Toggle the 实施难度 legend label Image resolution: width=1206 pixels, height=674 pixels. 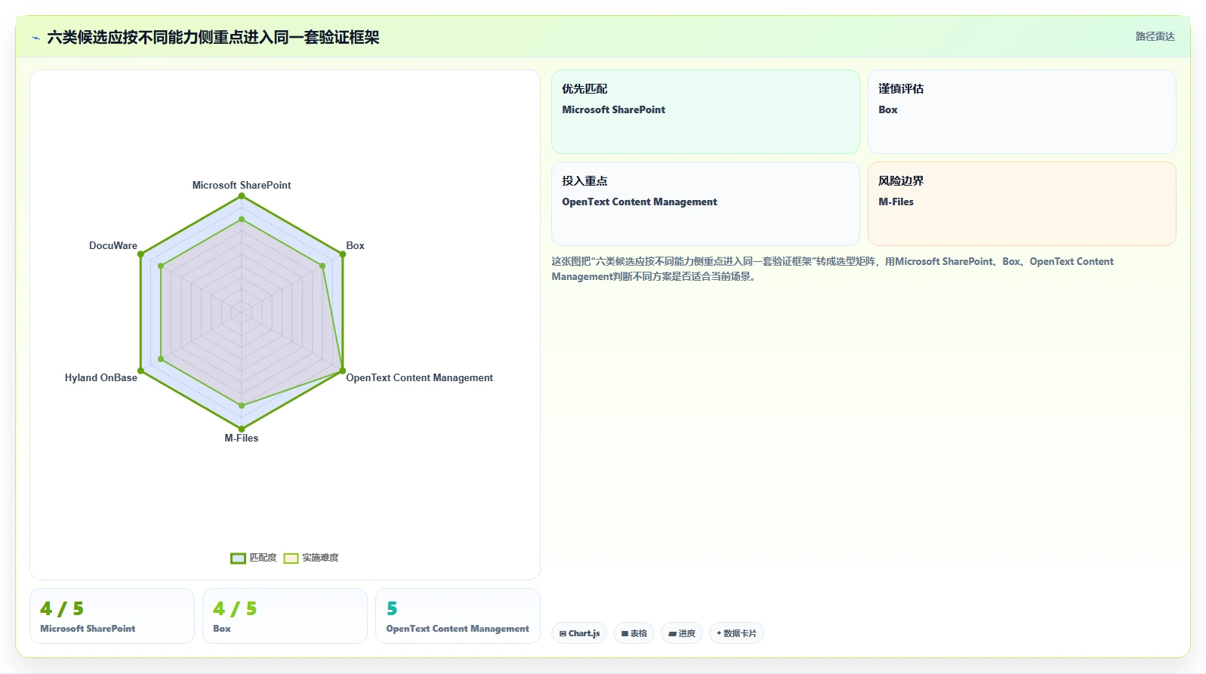coord(320,558)
